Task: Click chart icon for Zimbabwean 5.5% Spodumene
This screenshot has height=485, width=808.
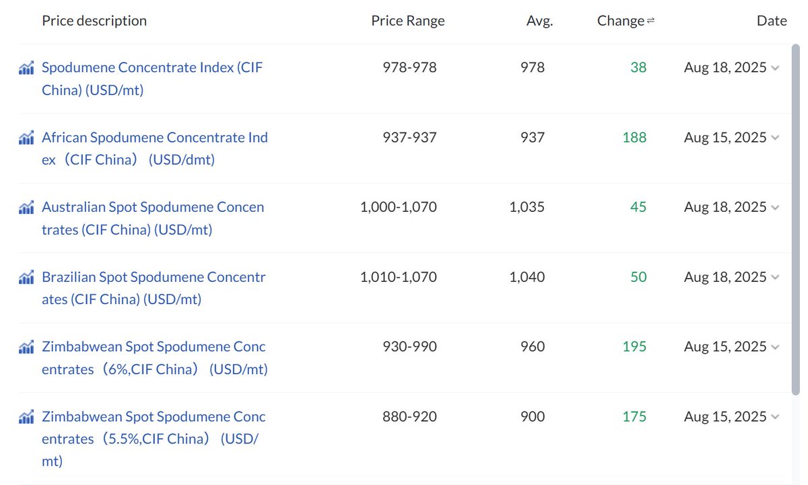Action: point(26,417)
